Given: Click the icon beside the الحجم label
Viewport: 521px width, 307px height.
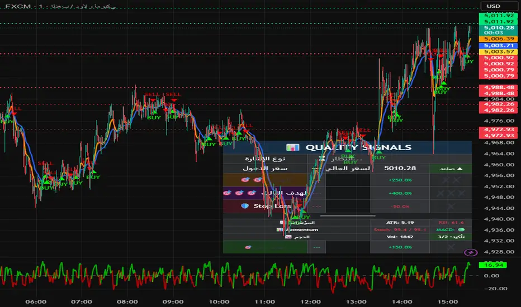Looking at the screenshot, I should [288, 237].
